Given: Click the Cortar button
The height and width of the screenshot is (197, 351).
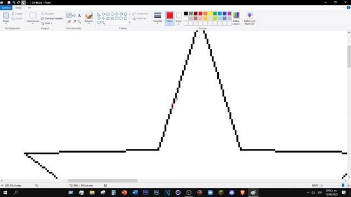Looking at the screenshot, I should pyautogui.click(x=17, y=14).
